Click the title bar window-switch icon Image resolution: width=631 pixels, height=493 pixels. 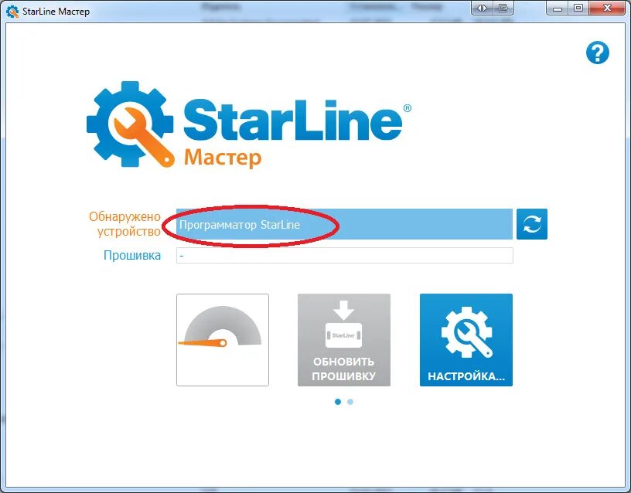(x=503, y=8)
